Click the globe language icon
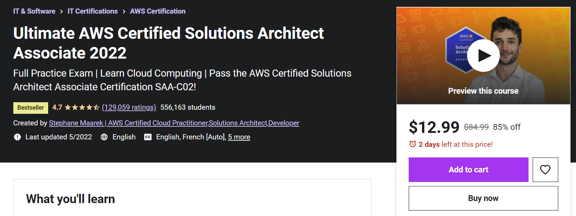The image size is (576, 216). (x=104, y=137)
